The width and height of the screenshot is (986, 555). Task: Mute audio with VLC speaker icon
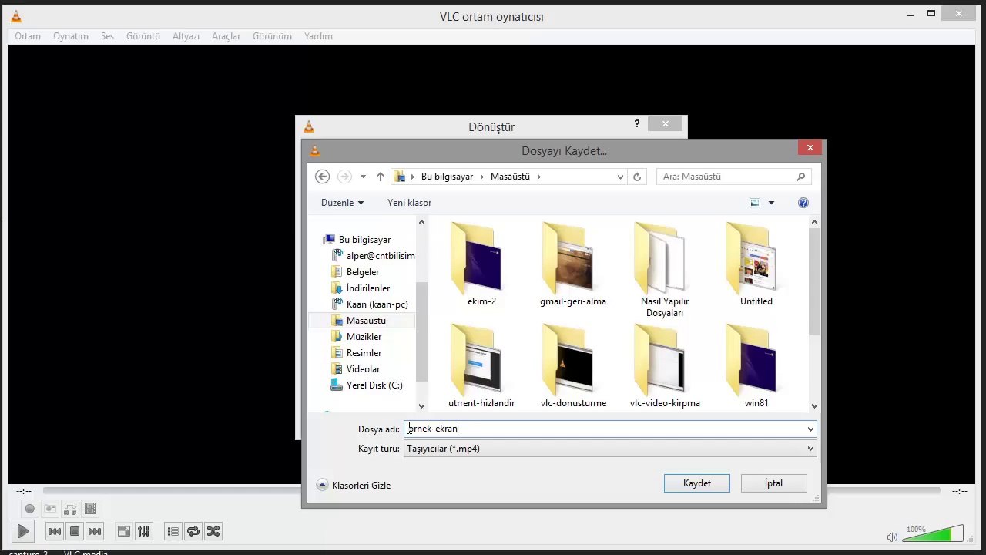coord(892,537)
